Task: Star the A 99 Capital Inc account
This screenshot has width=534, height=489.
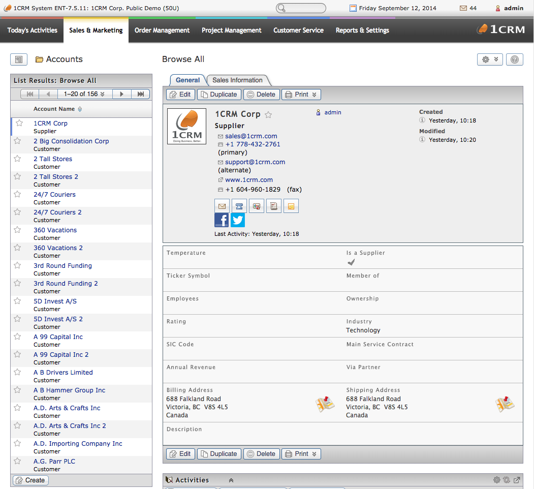Action: click(17, 337)
